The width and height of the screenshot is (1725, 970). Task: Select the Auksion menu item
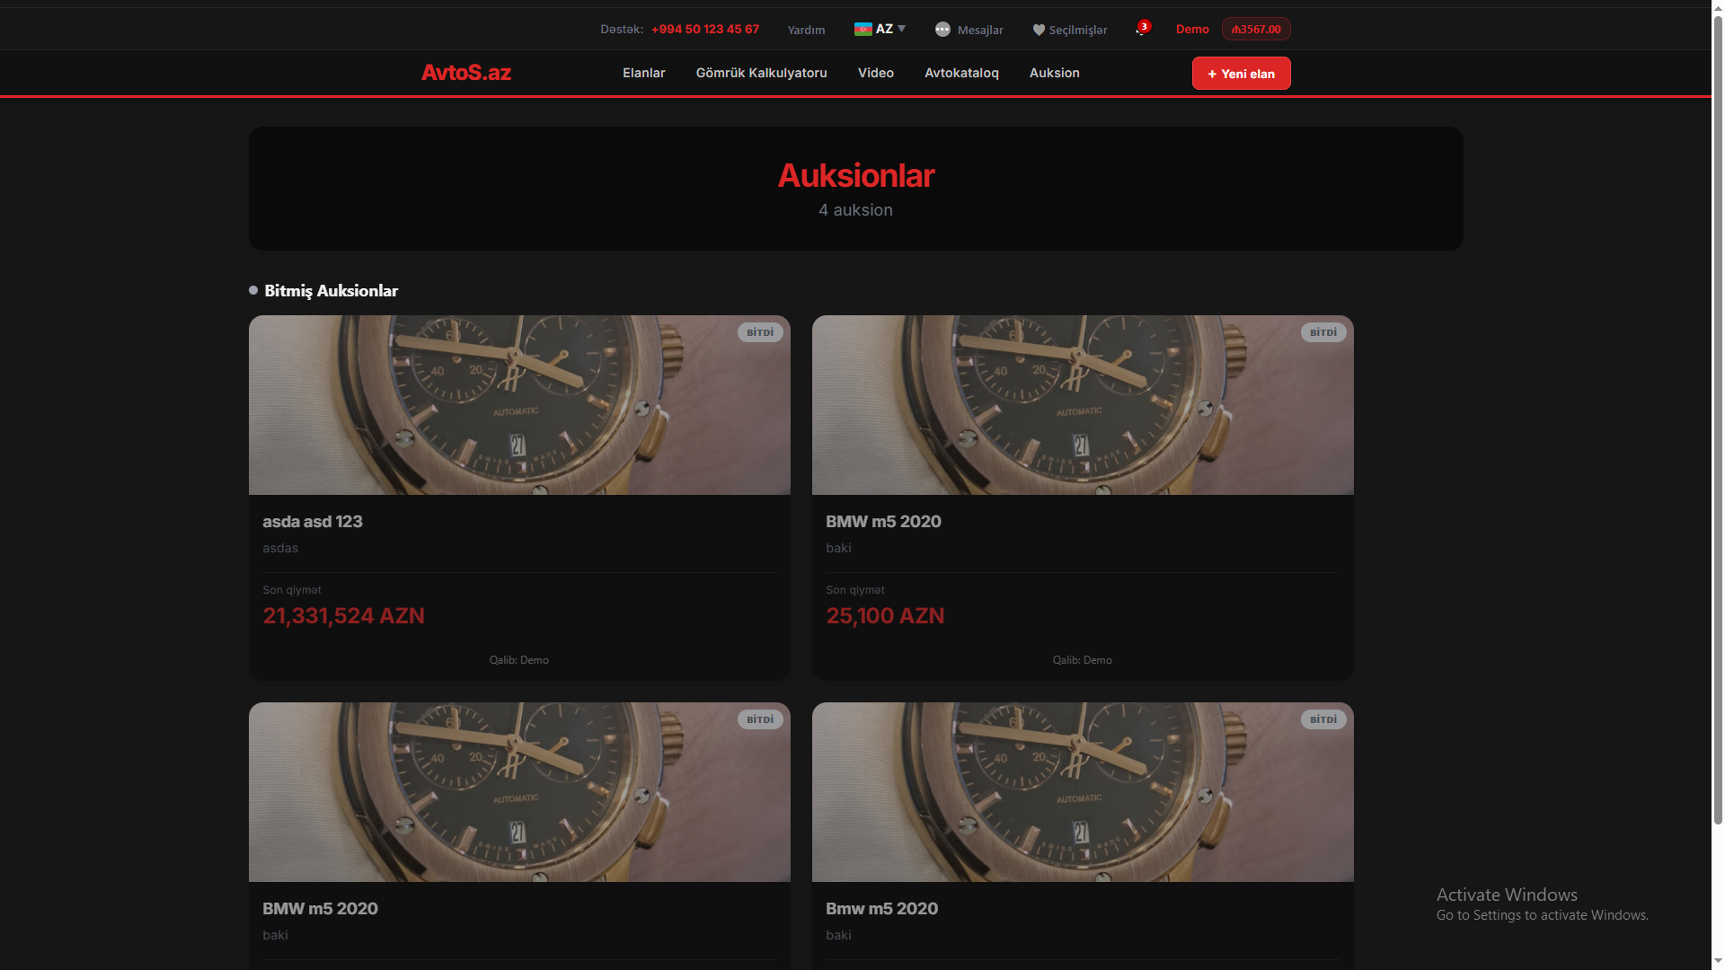(1054, 73)
